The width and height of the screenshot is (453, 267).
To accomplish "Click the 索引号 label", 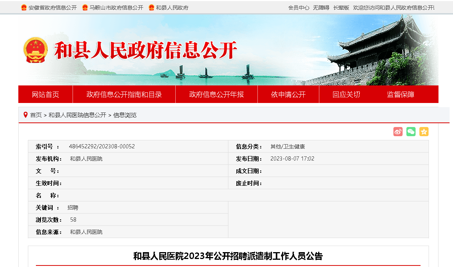I will 47,146.
